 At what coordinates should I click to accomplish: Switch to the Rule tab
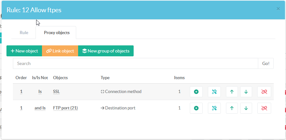tap(24, 33)
